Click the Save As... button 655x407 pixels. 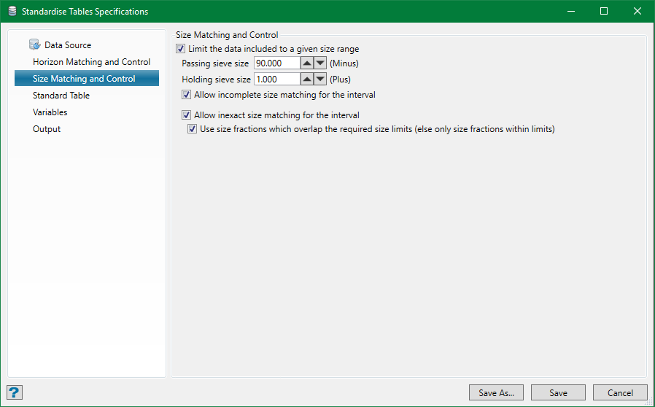[496, 393]
